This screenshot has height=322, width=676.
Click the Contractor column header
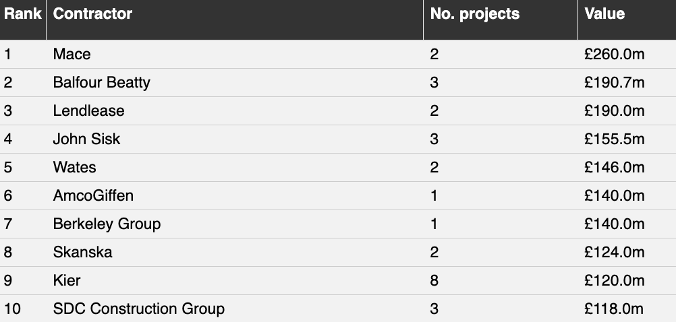pos(92,13)
